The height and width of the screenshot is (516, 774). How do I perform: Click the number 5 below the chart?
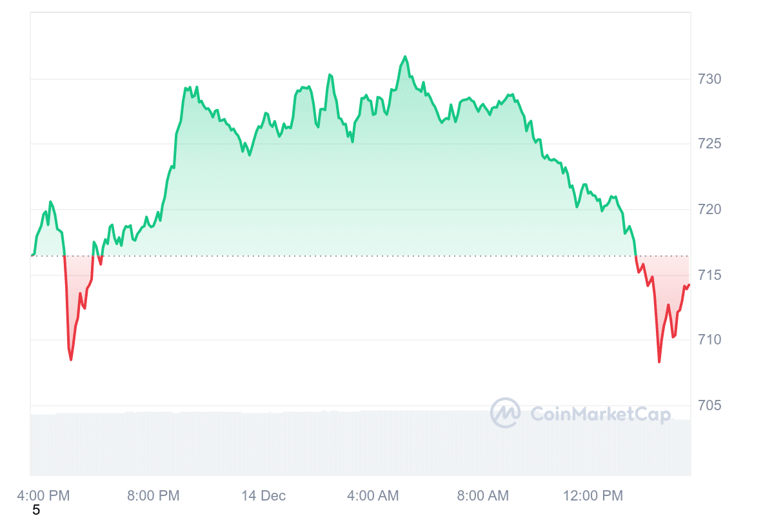click(x=36, y=510)
